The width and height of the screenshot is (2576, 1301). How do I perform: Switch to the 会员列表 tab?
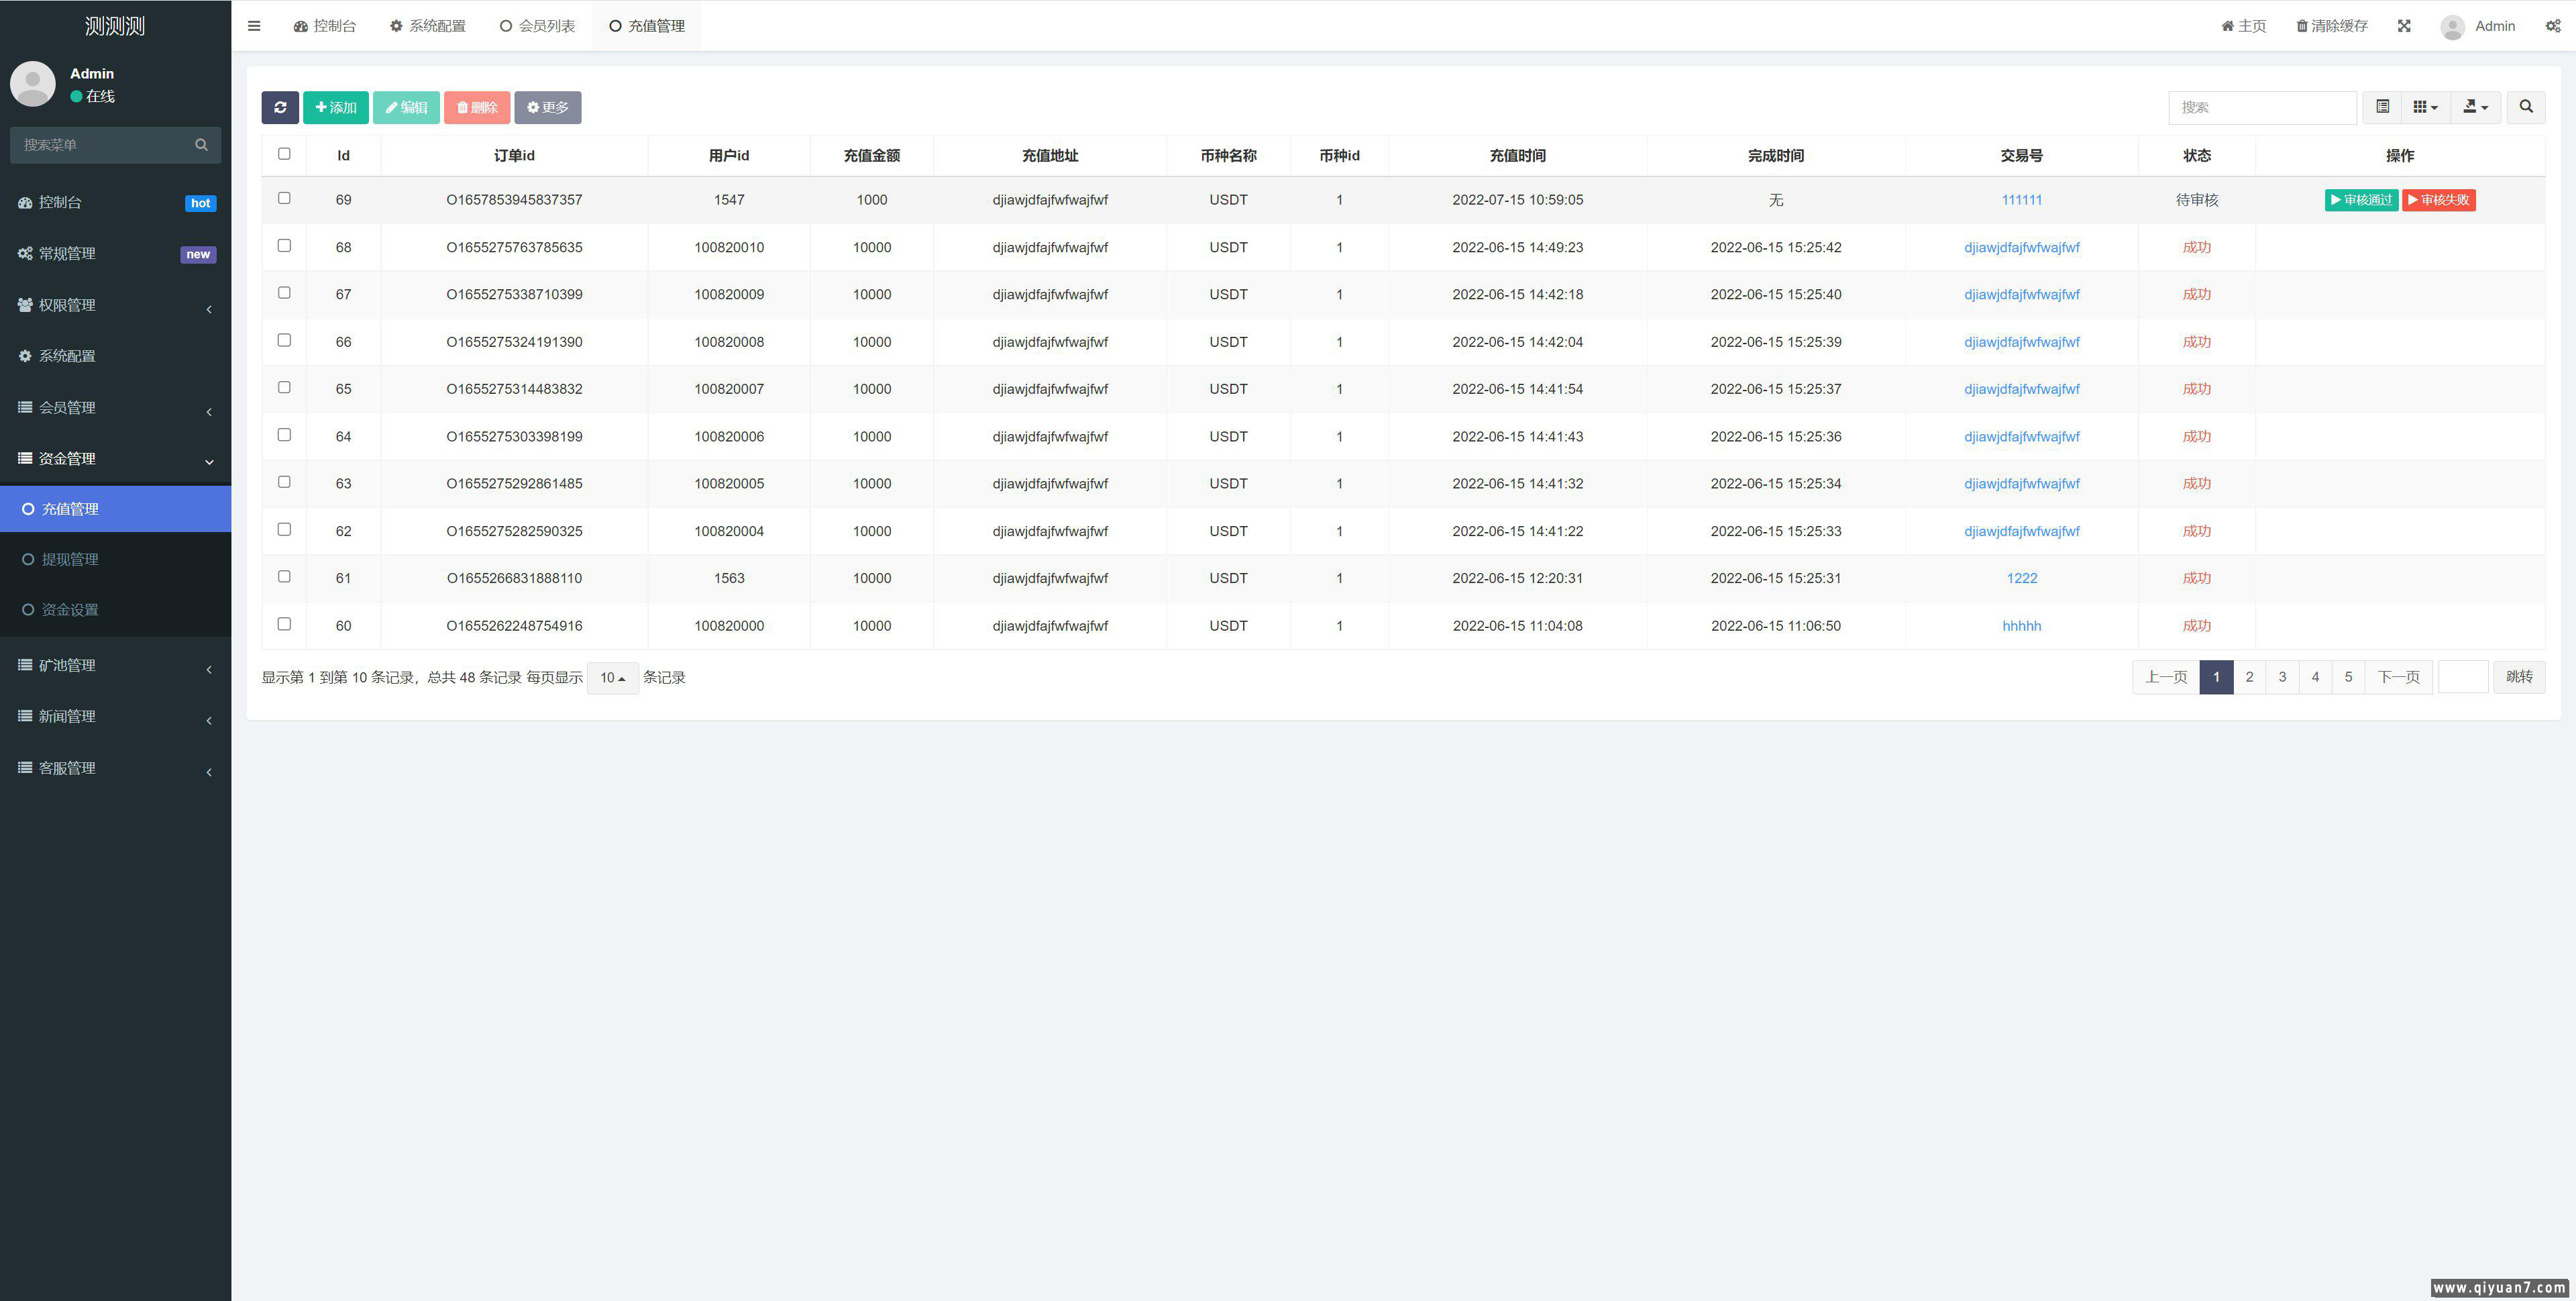pyautogui.click(x=537, y=26)
